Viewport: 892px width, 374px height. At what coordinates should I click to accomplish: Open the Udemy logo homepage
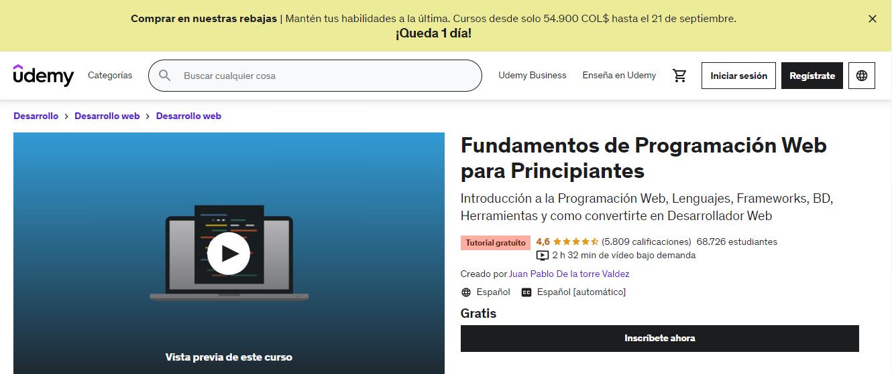[x=44, y=76]
